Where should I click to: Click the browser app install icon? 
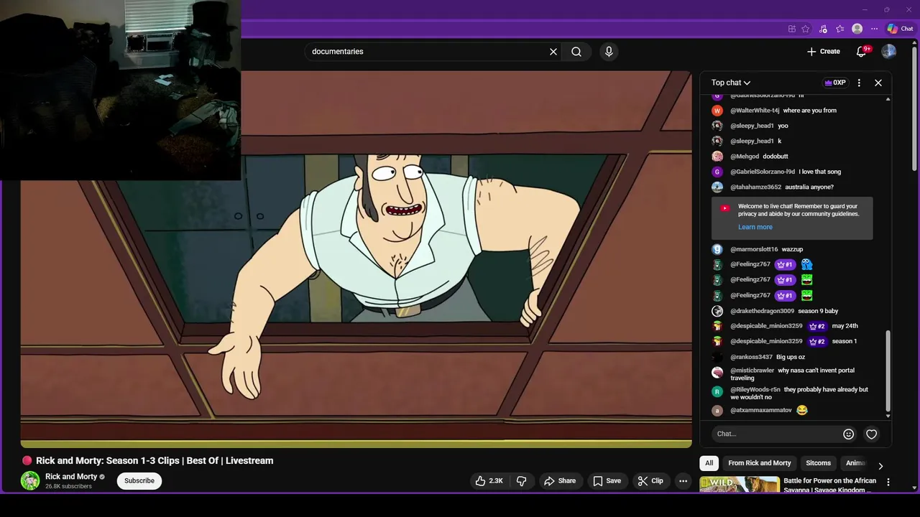[791, 29]
